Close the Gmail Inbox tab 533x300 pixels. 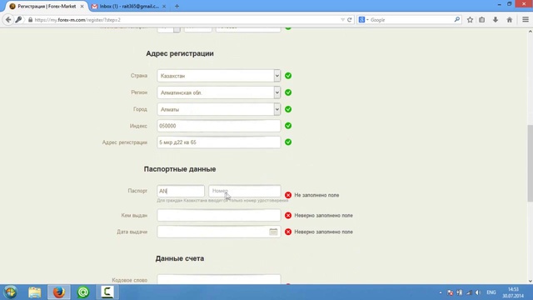tap(164, 6)
